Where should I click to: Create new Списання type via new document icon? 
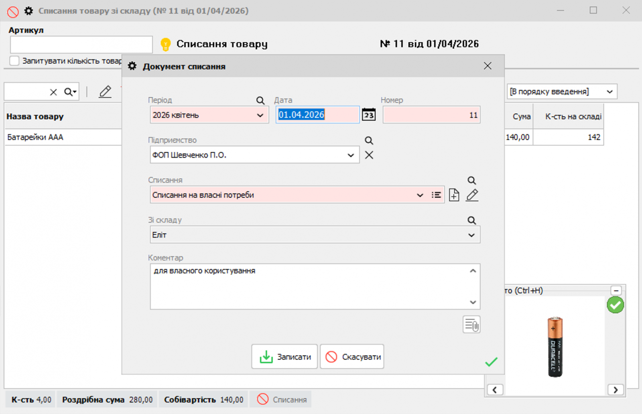(453, 195)
